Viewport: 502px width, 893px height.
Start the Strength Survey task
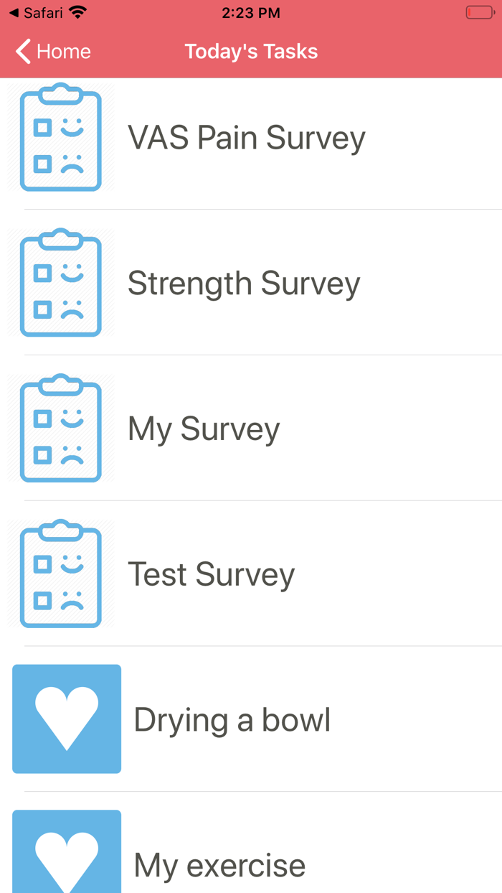click(x=243, y=283)
